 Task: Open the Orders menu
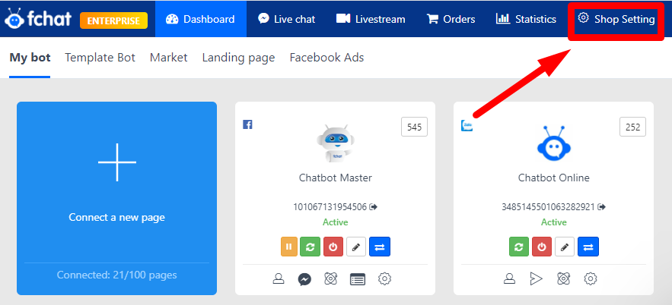(451, 19)
